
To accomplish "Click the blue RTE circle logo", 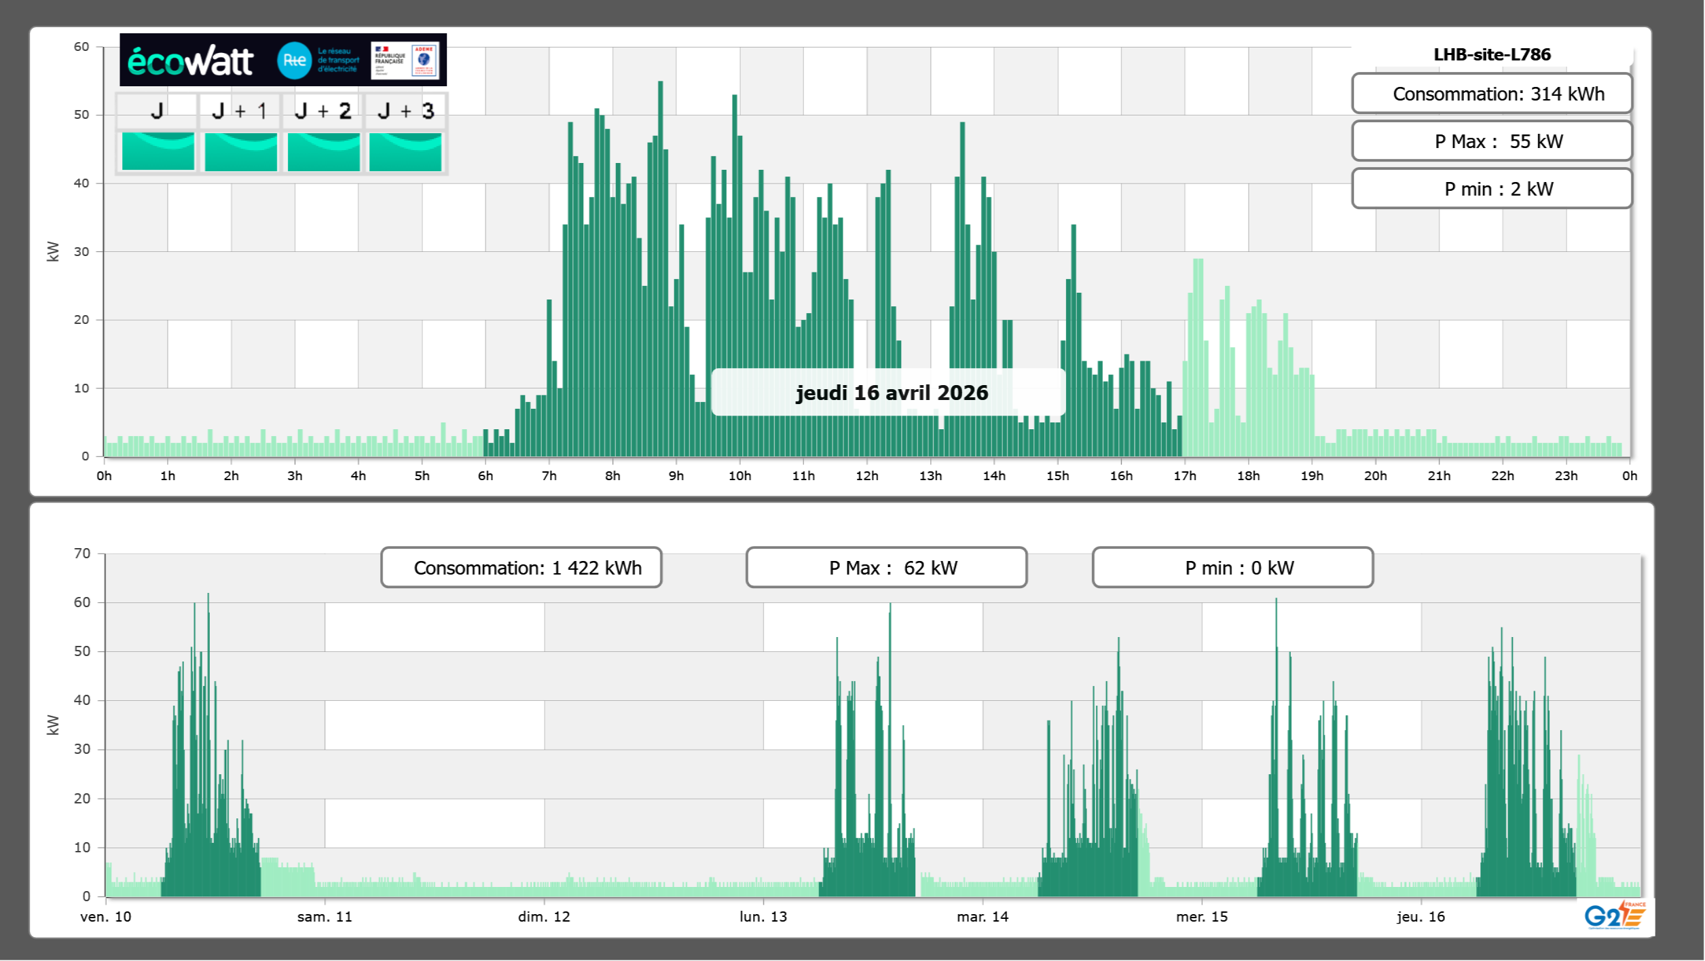I will [x=294, y=60].
